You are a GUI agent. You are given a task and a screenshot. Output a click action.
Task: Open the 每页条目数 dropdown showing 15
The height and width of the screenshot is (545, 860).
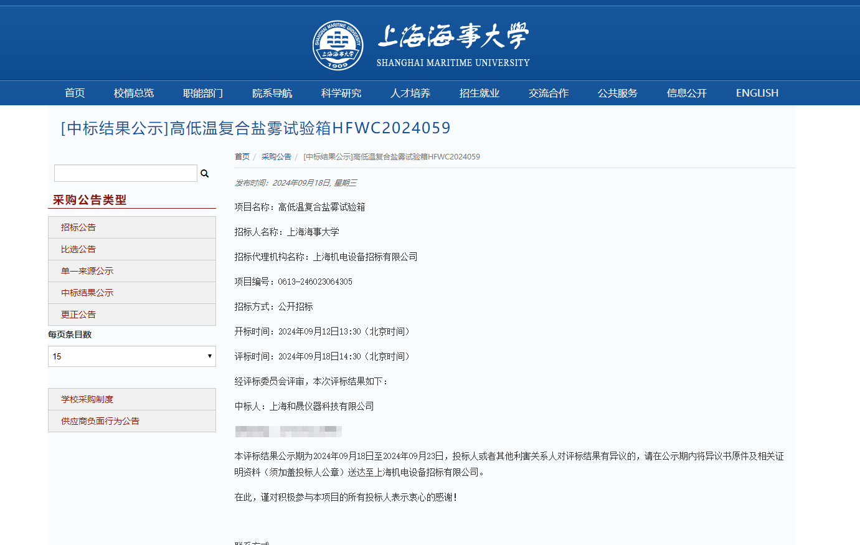132,356
